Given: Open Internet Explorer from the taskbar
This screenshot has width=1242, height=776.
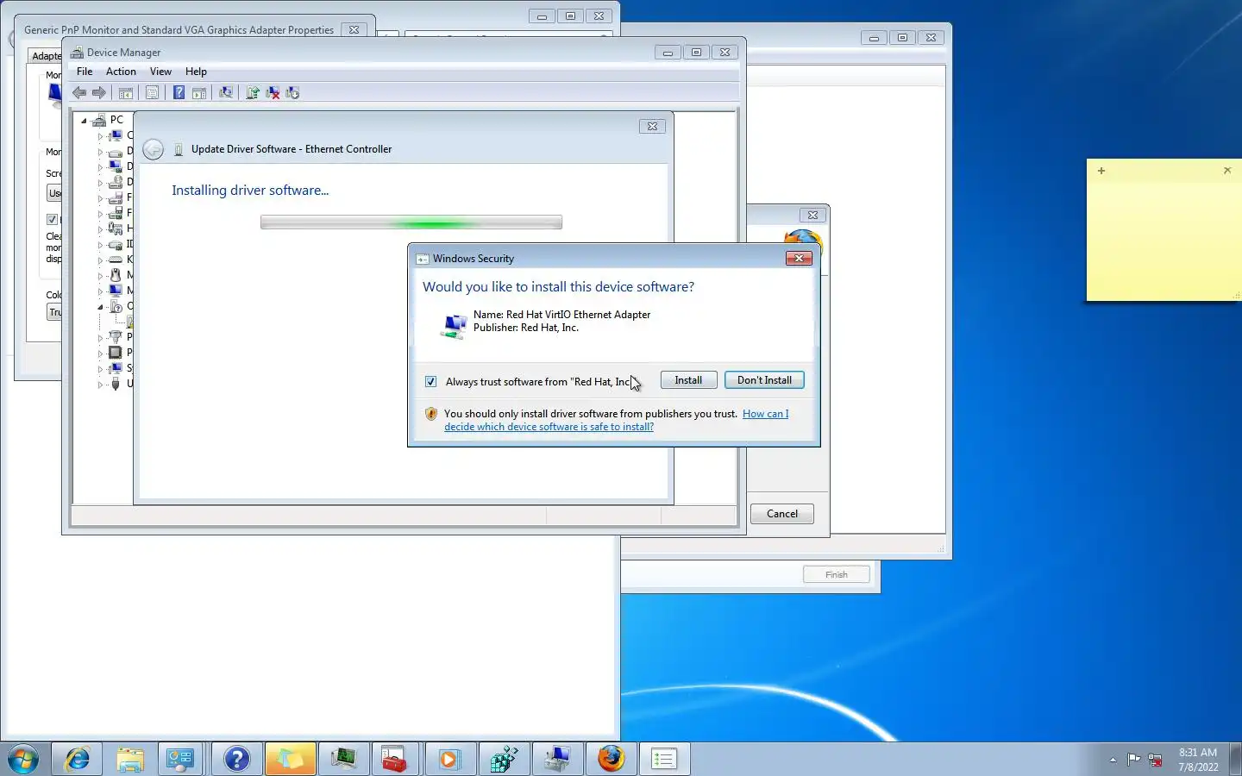Looking at the screenshot, I should [x=78, y=759].
